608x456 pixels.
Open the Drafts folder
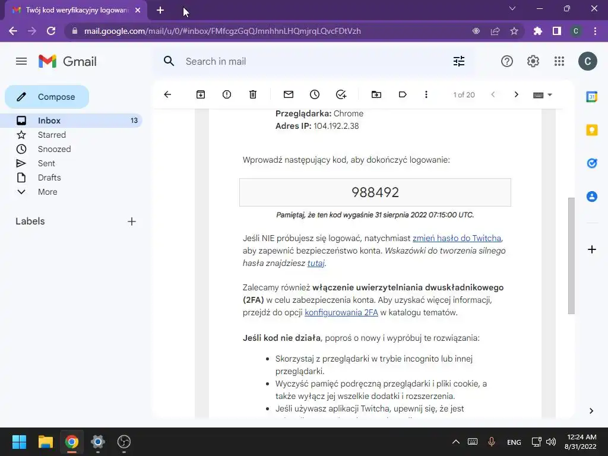(x=71, y=178)
